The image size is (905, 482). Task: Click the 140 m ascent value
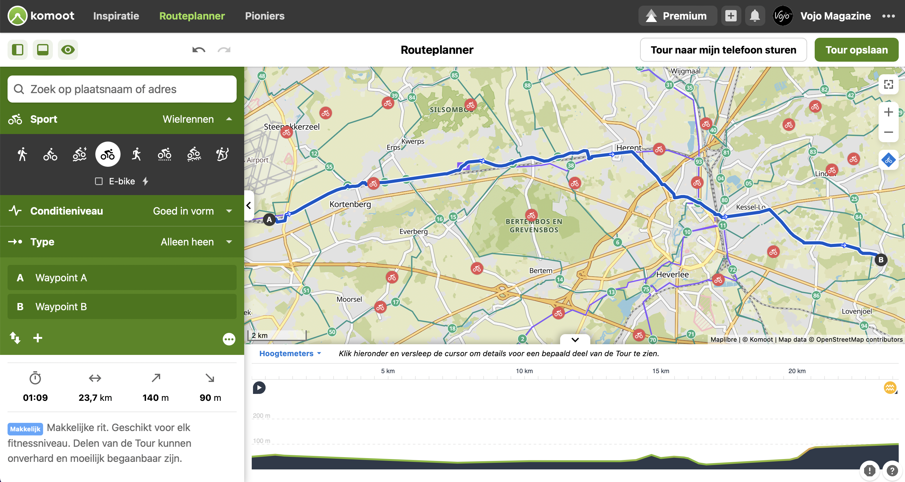(156, 398)
